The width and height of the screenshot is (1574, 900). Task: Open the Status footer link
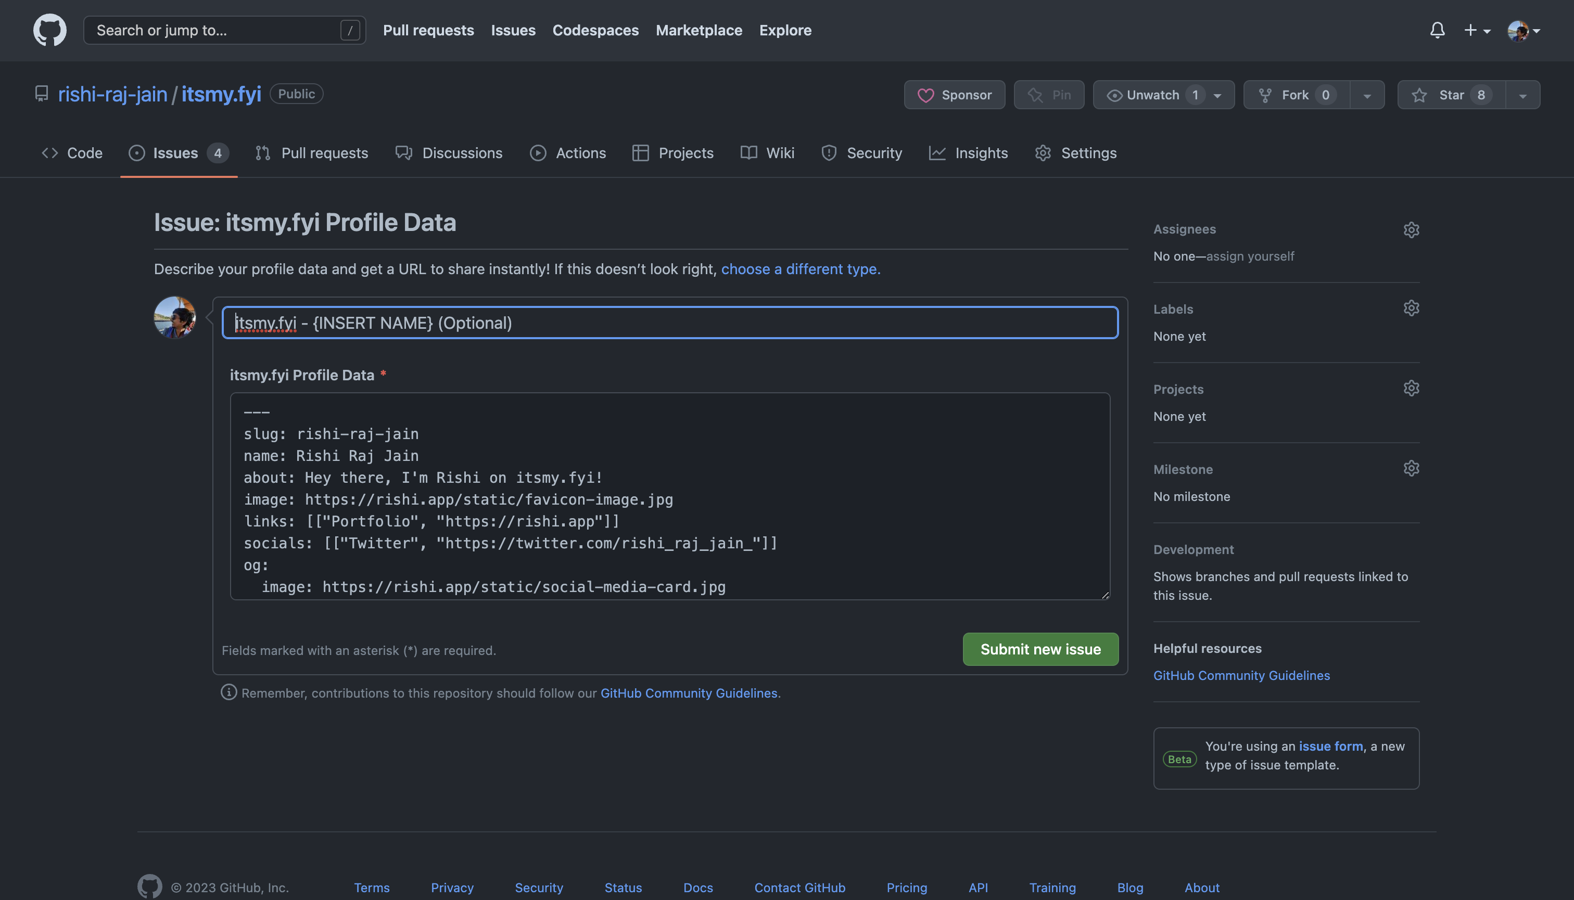tap(623, 888)
